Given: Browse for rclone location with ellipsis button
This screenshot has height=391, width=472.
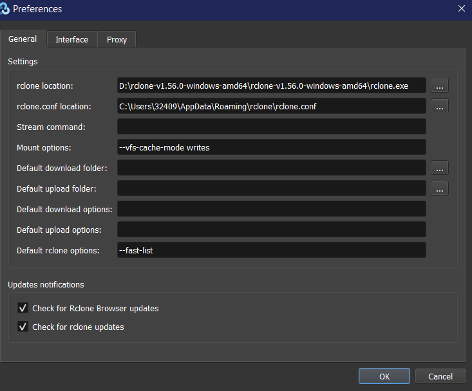Looking at the screenshot, I should pyautogui.click(x=440, y=86).
